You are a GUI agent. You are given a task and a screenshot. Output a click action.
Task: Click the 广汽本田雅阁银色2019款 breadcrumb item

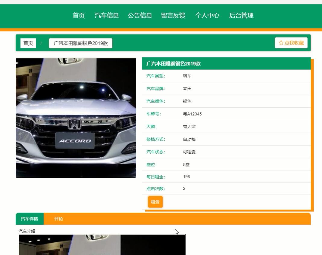(81, 43)
